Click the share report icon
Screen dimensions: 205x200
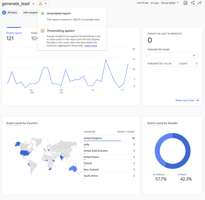pyautogui.click(x=192, y=3)
